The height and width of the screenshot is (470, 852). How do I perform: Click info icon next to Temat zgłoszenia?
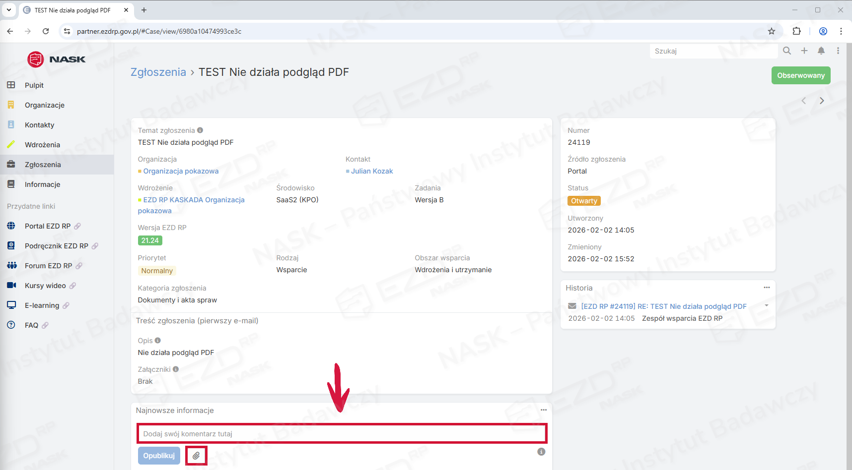(200, 130)
